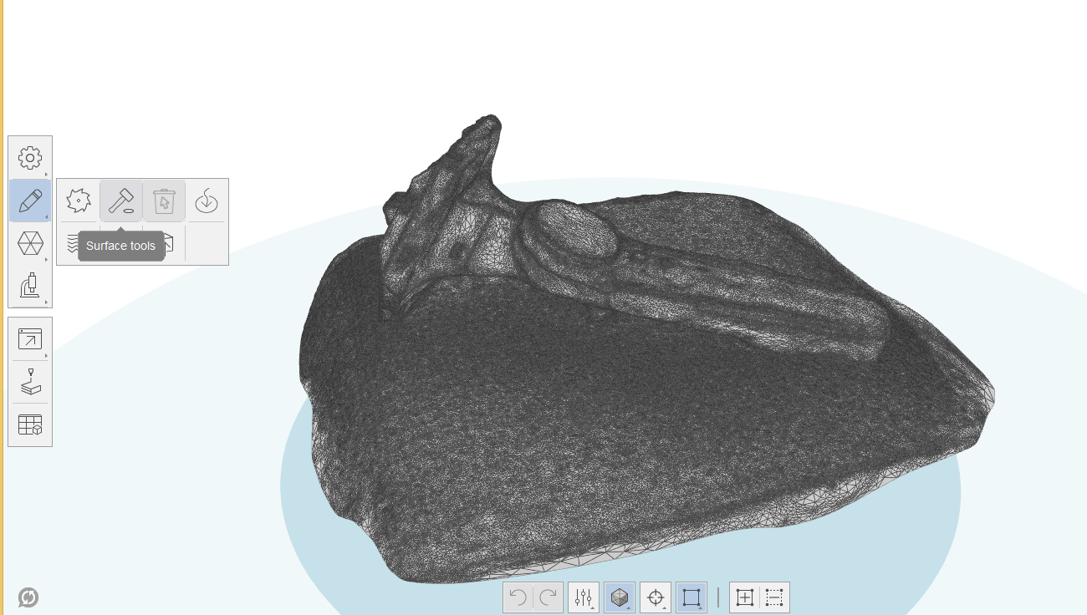The image size is (1087, 615).
Task: Click the swirl-arrow-into-circle icon
Action: pos(207,201)
